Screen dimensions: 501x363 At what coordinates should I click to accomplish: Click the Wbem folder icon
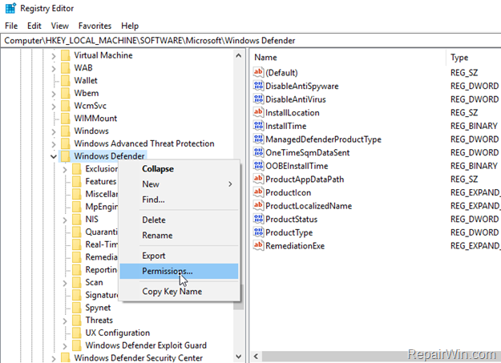pyautogui.click(x=66, y=93)
